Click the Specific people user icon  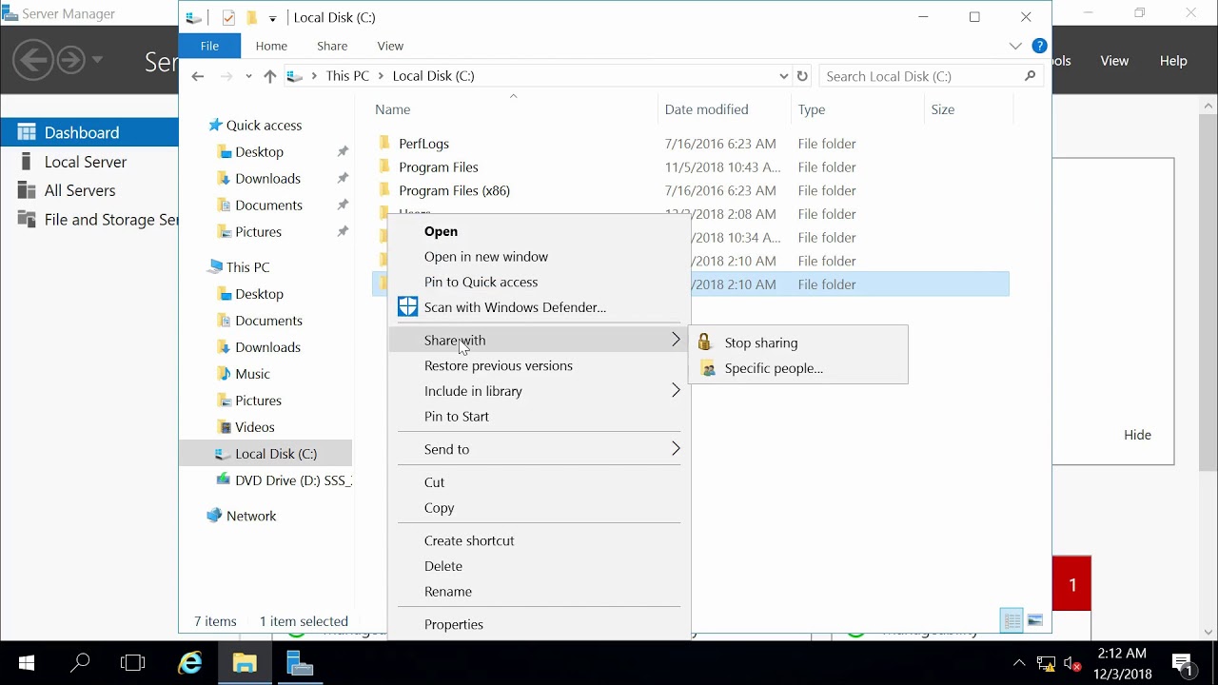[x=707, y=368]
